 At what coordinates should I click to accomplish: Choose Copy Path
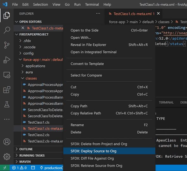(x=109, y=106)
